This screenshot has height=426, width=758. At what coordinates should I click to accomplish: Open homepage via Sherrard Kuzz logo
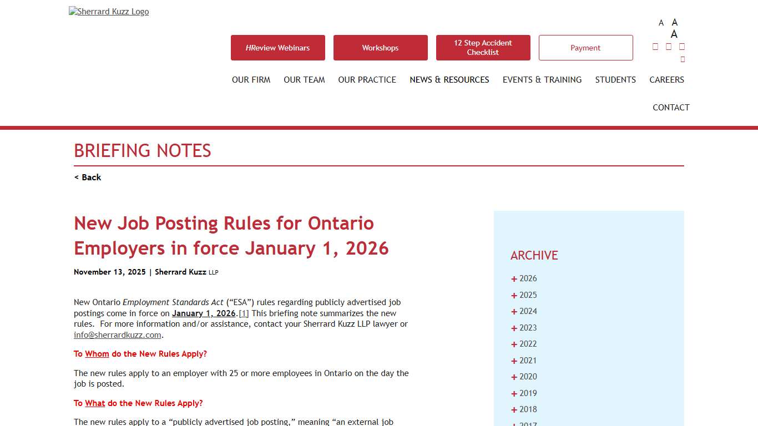(x=108, y=11)
